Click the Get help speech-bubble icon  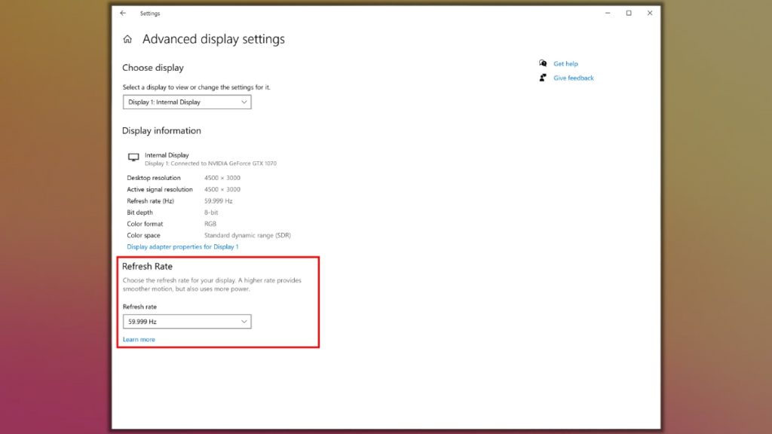point(543,63)
